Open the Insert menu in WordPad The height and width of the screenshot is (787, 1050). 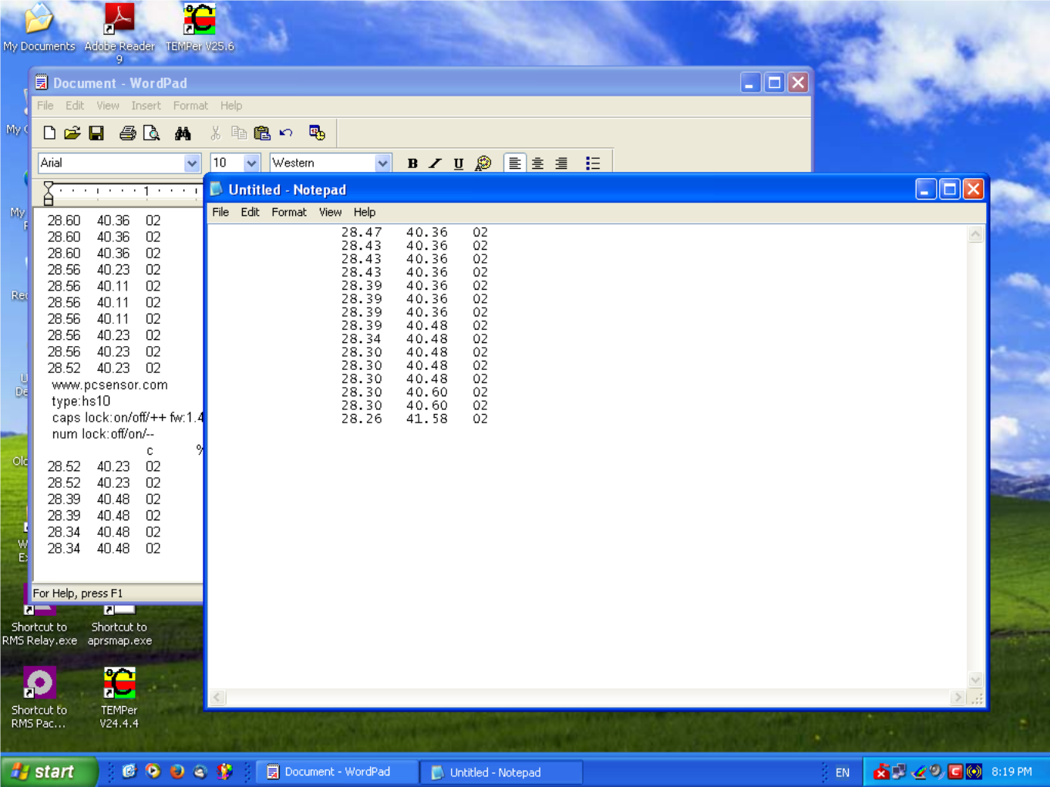(146, 106)
